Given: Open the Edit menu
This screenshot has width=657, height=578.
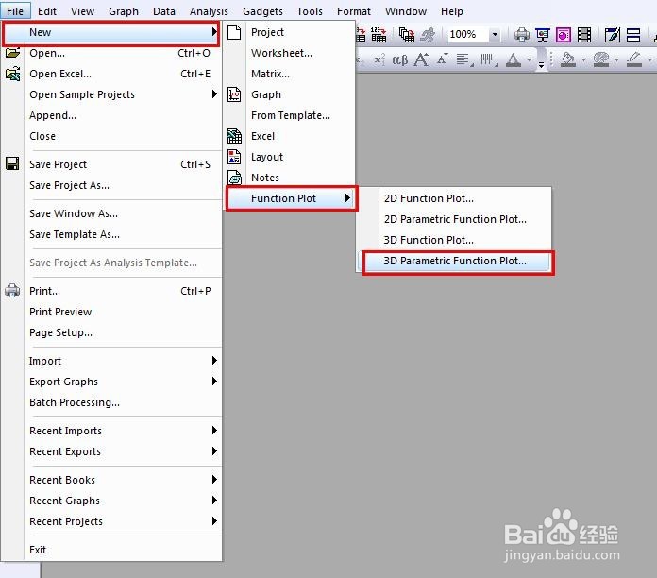Looking at the screenshot, I should pos(47,11).
